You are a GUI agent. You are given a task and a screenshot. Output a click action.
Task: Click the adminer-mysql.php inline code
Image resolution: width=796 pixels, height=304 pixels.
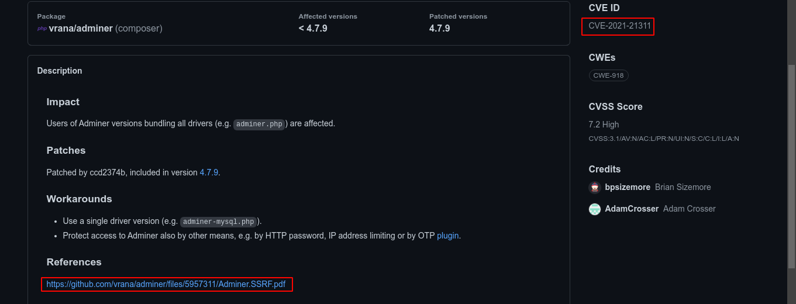(x=218, y=222)
